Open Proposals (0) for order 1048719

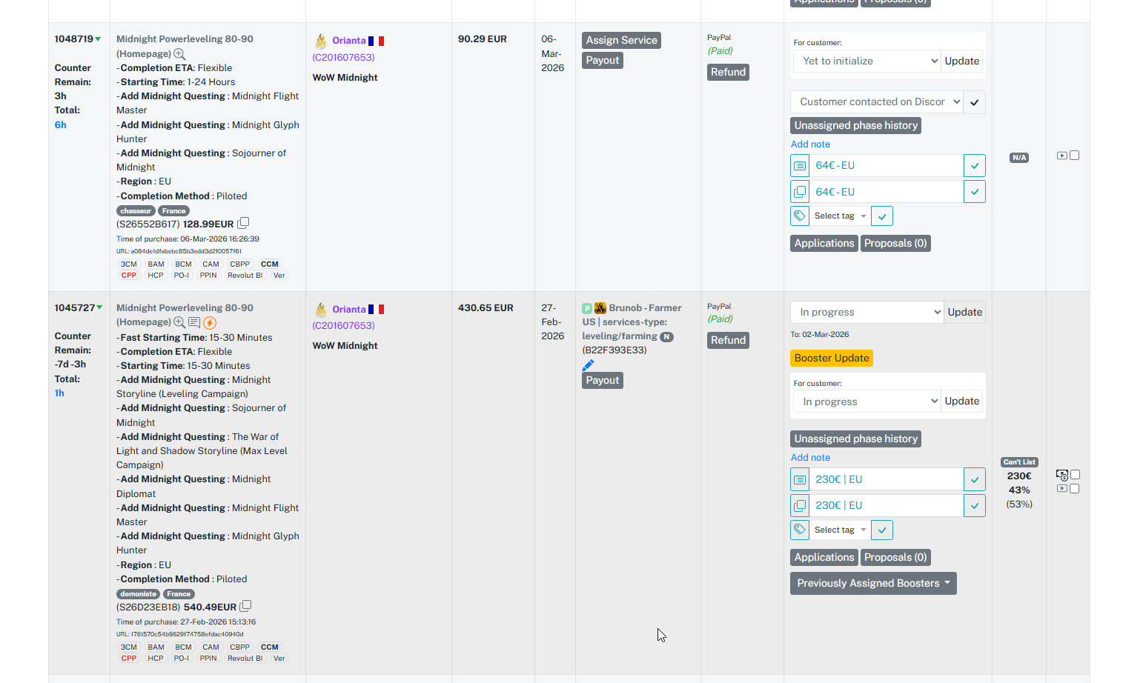tap(895, 244)
